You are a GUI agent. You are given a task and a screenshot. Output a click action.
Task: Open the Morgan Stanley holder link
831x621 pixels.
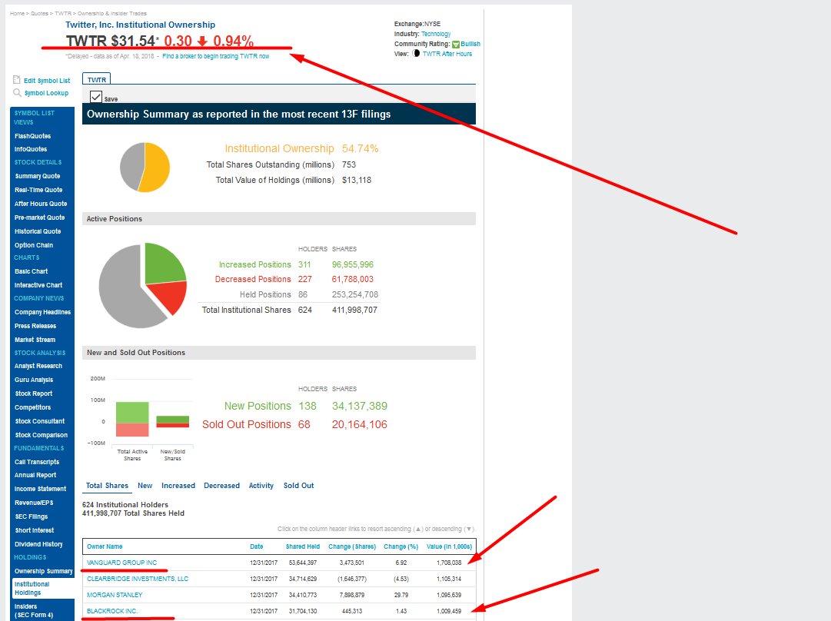[115, 595]
